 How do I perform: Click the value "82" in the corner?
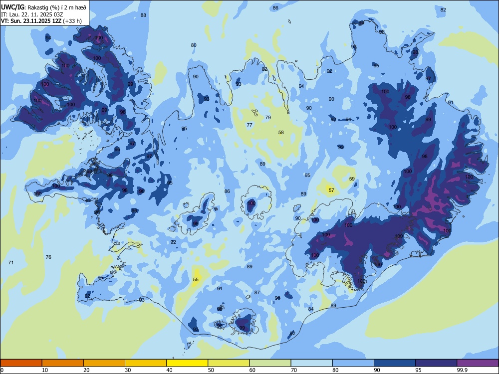tap(443, 9)
